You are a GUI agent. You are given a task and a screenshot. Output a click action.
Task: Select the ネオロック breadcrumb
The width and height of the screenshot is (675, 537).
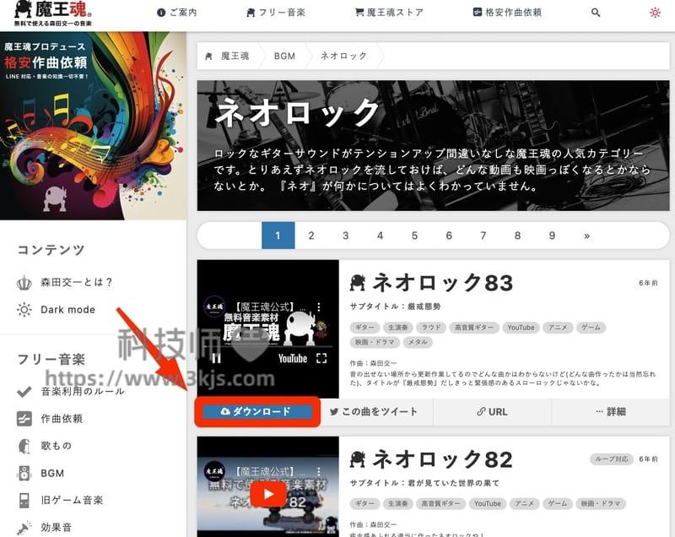tap(343, 56)
